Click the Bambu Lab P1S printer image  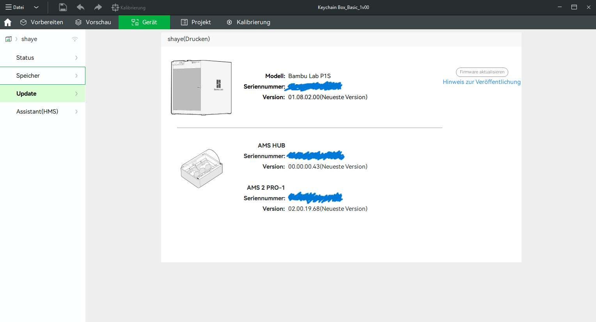pos(201,87)
